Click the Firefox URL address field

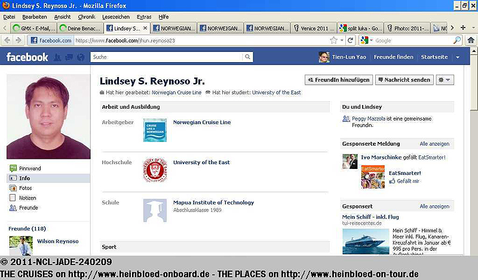coord(201,40)
